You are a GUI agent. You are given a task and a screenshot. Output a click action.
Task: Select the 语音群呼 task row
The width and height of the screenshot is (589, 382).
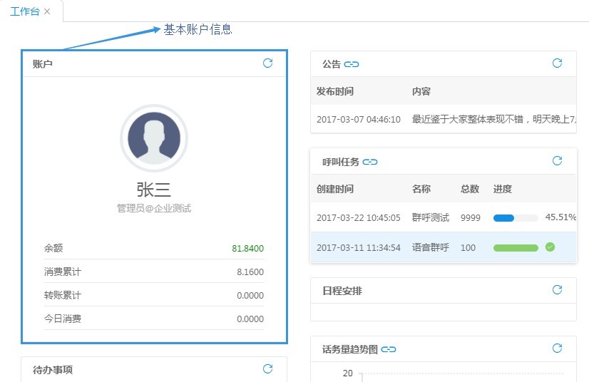pyautogui.click(x=430, y=247)
